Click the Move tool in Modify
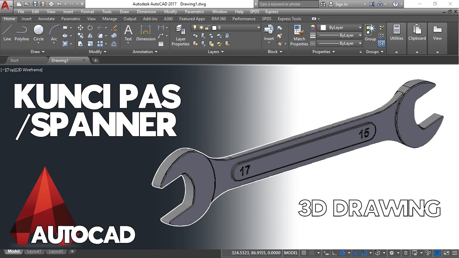The height and width of the screenshot is (258, 459). [80, 28]
